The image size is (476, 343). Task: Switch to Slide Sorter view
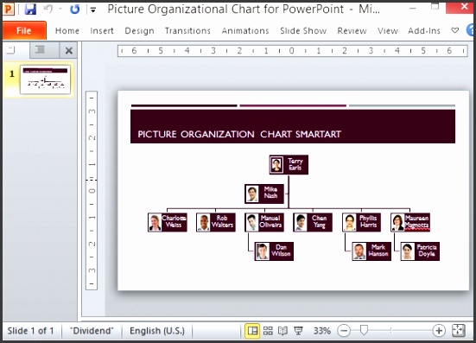tap(268, 331)
